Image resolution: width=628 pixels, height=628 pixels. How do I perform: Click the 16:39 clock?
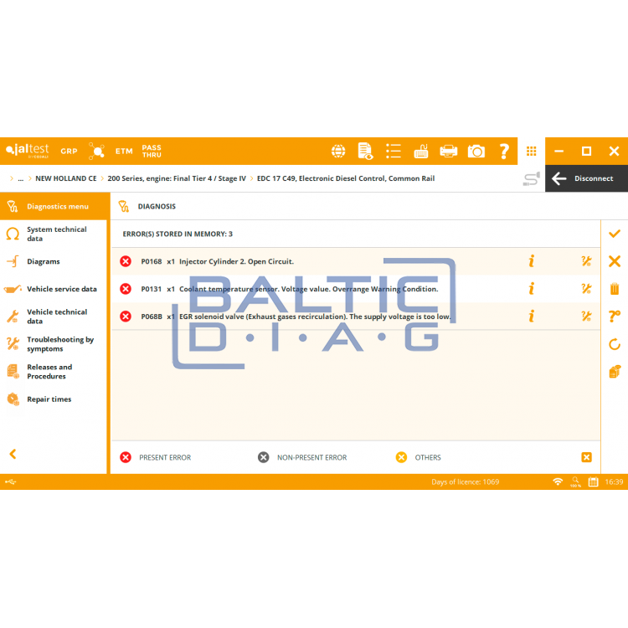tap(614, 481)
